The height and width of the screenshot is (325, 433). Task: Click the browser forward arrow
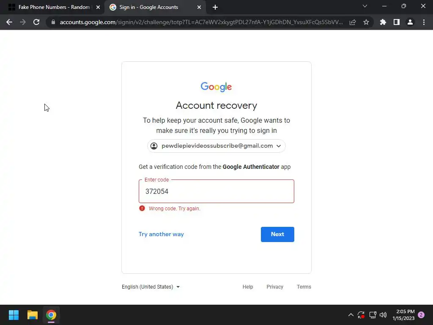23,22
